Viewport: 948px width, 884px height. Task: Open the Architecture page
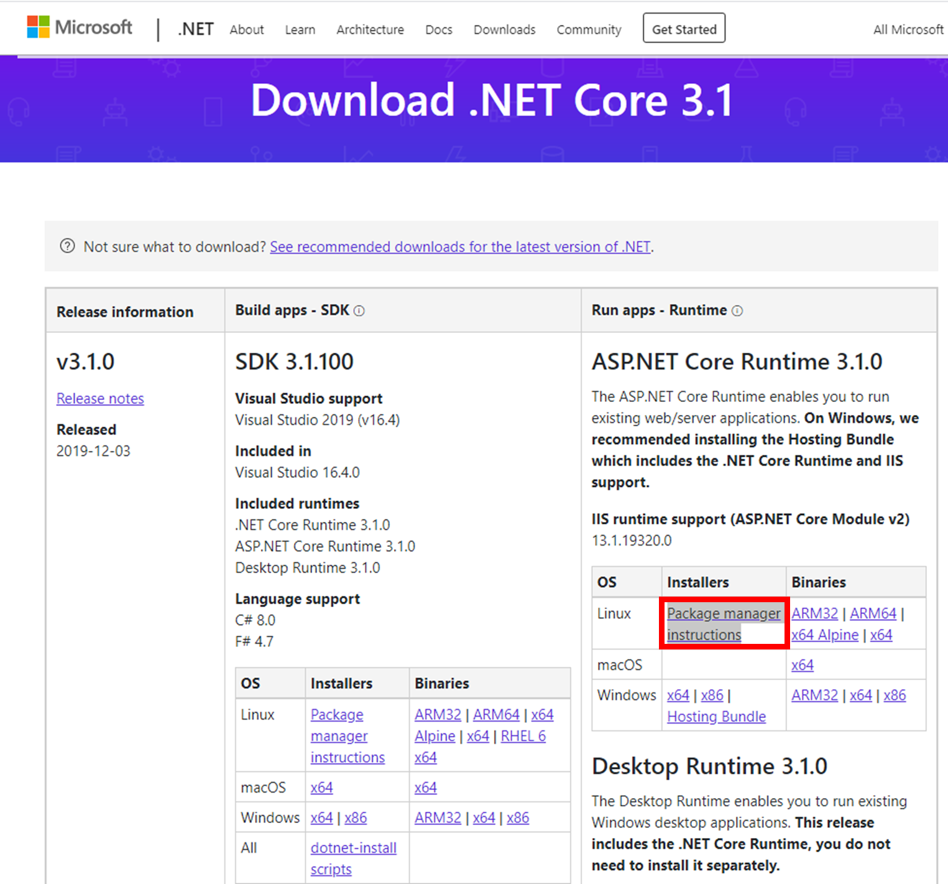370,29
